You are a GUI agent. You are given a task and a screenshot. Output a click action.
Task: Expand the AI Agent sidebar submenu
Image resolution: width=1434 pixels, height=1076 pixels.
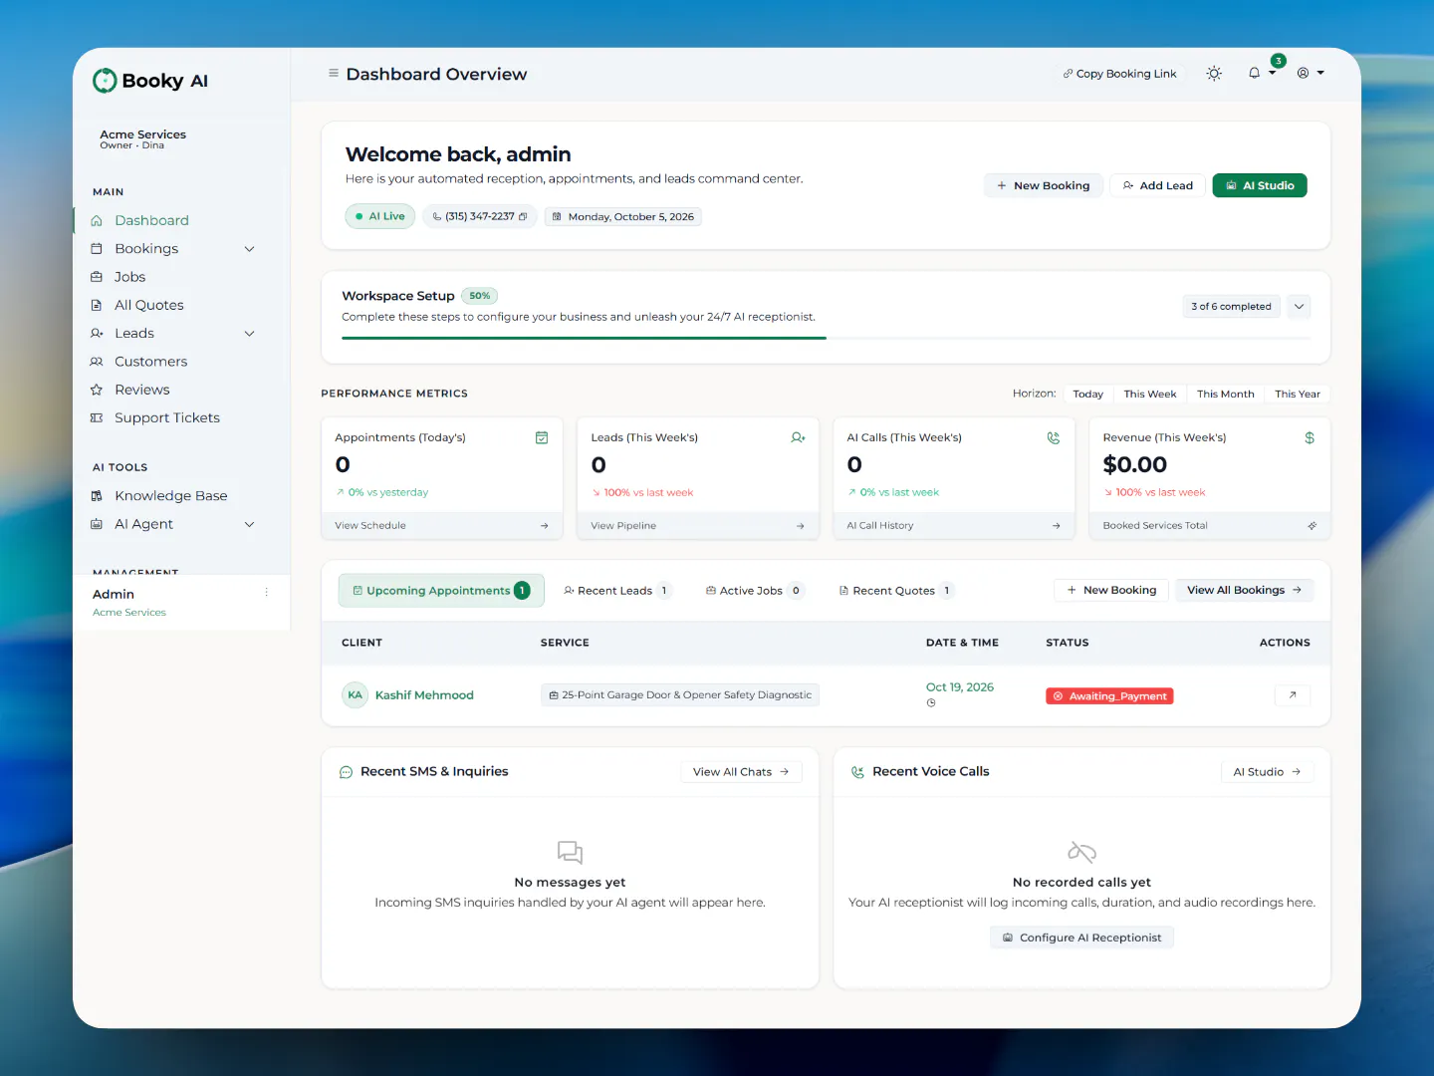click(250, 524)
